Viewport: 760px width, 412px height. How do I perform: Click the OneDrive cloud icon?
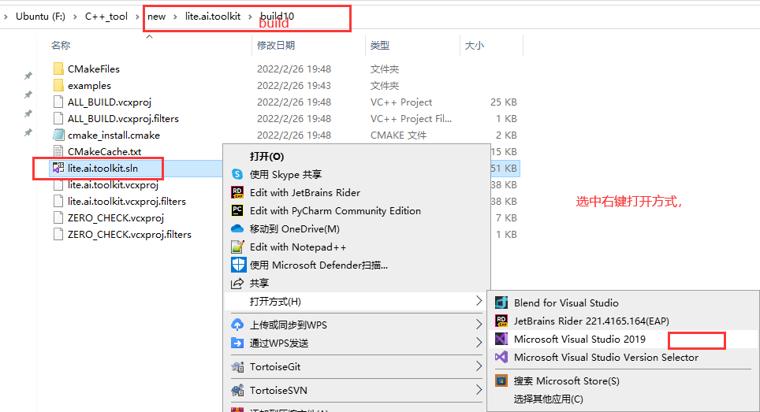tap(237, 228)
